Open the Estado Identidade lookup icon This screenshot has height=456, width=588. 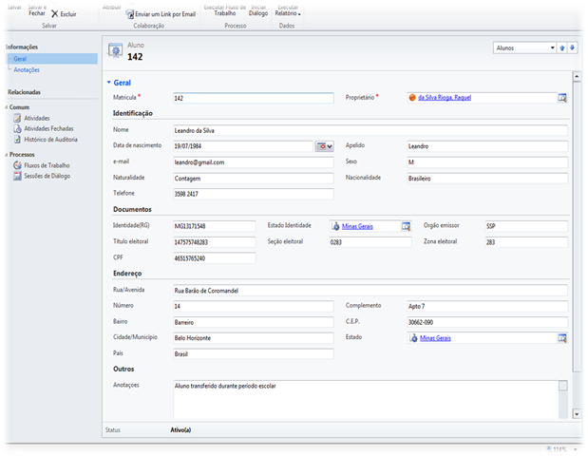pos(406,226)
